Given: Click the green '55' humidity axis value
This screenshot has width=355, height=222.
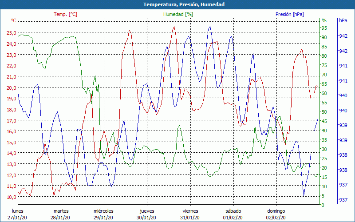Looking at the screenshot, I should pos(324,103).
